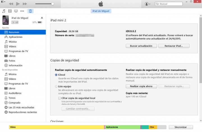The image size is (202, 132).
Task: Click the vertical scrollbar thumb
Action: tap(201, 50)
